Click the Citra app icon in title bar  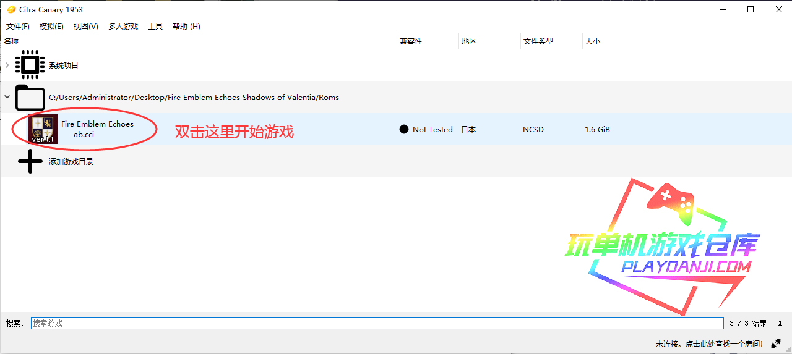coord(11,9)
